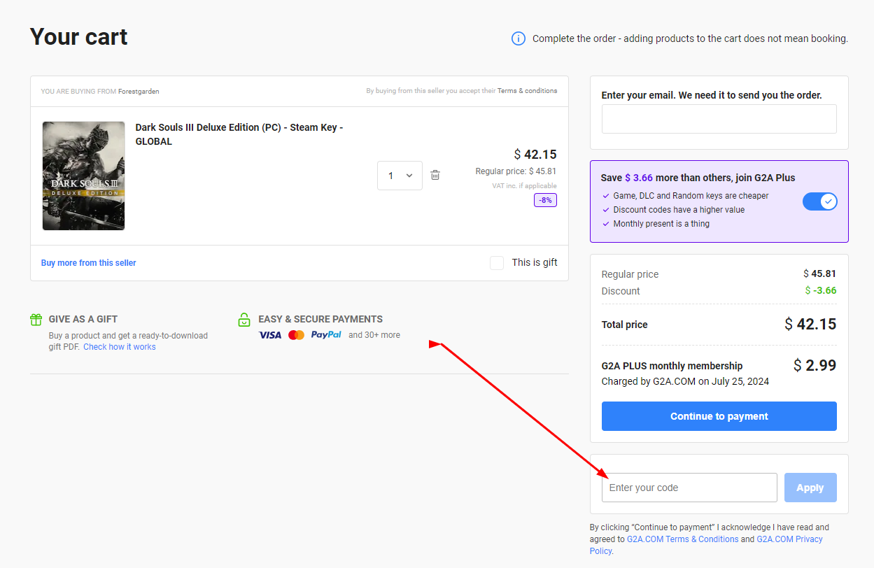Click Discount codes have a higher value line

679,210
